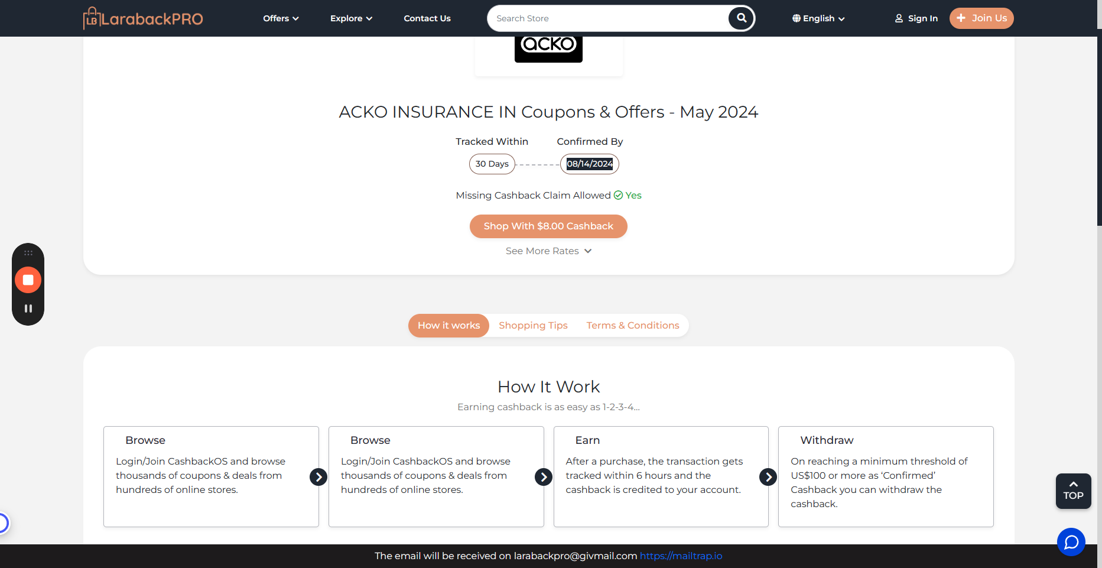
Task: Pause the screen recording
Action: 28,309
